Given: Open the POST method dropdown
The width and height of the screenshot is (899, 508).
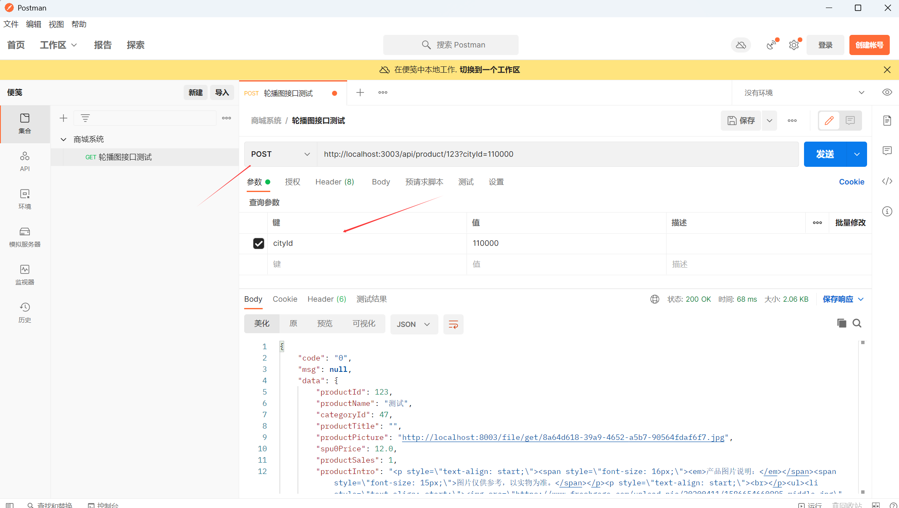Looking at the screenshot, I should click(x=280, y=154).
